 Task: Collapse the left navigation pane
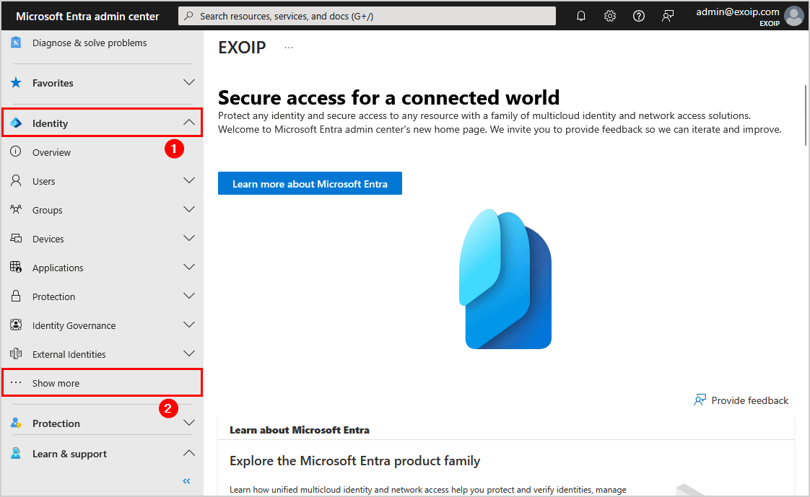186,480
